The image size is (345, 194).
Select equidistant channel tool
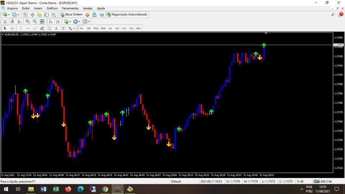(42, 29)
